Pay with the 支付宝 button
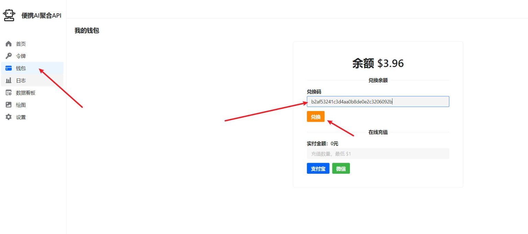 click(x=318, y=169)
